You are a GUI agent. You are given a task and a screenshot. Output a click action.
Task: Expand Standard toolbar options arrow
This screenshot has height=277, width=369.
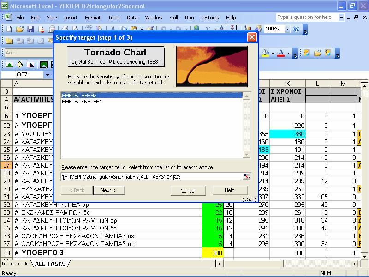click(x=305, y=30)
